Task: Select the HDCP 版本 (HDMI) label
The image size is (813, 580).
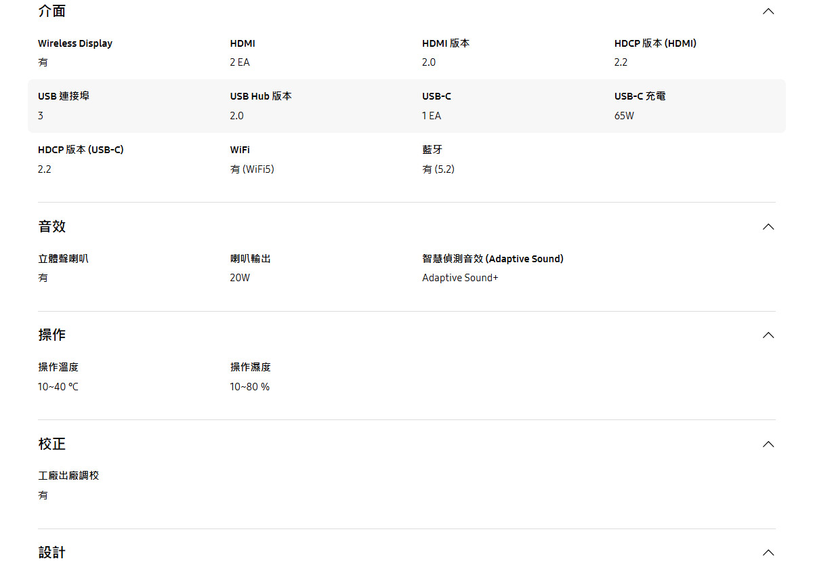Action: coord(655,43)
